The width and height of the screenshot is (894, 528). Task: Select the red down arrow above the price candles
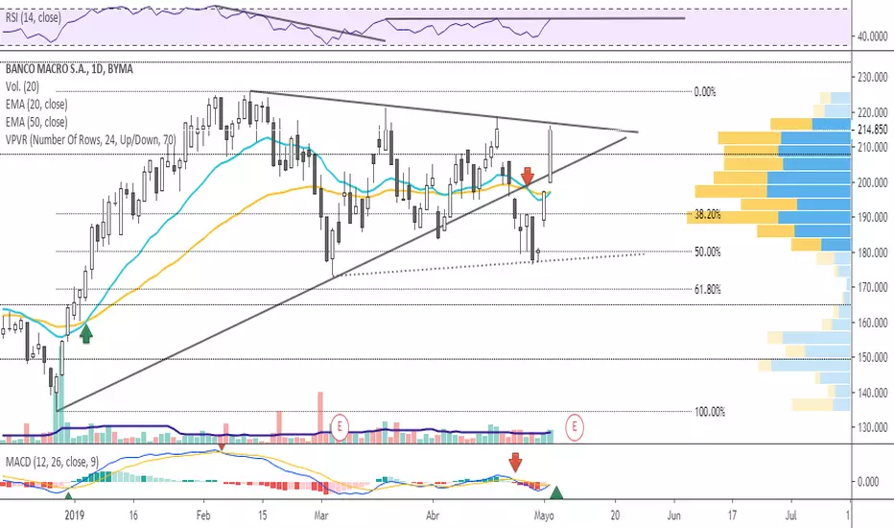(x=528, y=177)
